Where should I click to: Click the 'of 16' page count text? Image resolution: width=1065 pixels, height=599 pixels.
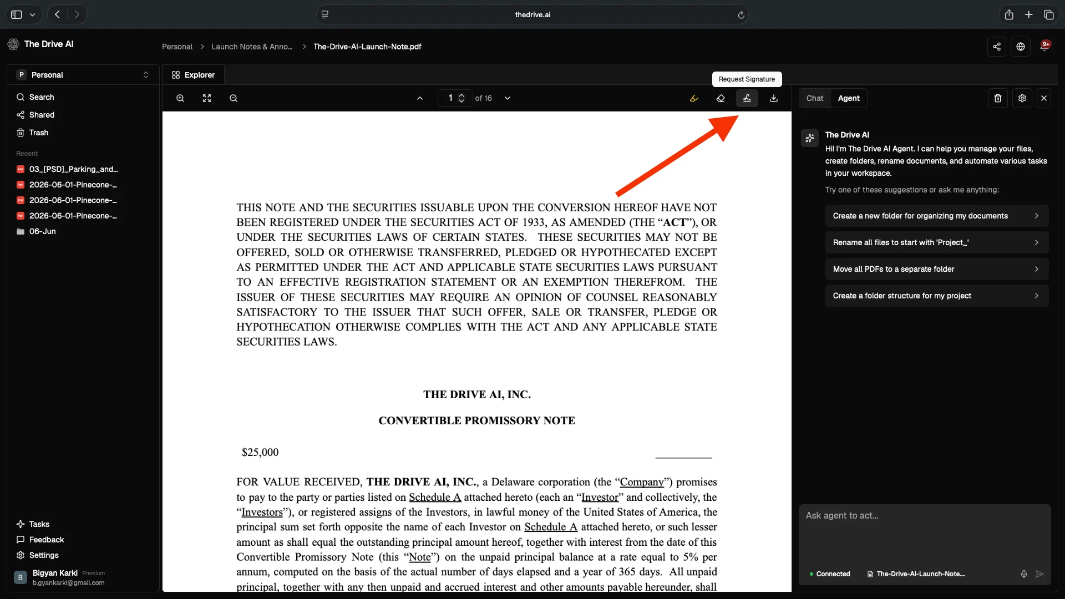coord(483,98)
